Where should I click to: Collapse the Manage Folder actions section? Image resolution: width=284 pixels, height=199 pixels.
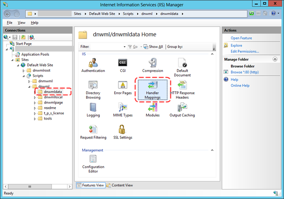[x=275, y=59]
